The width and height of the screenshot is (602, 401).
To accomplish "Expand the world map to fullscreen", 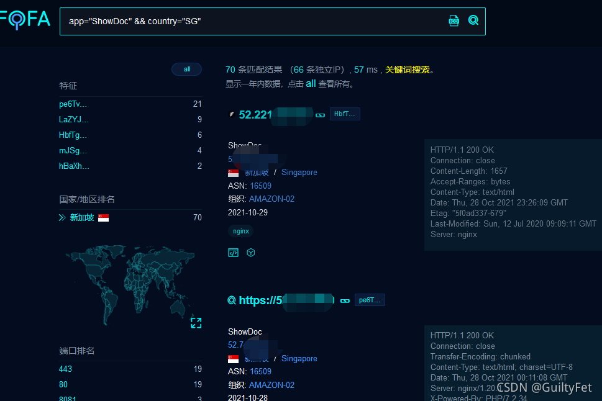I will click(x=196, y=323).
